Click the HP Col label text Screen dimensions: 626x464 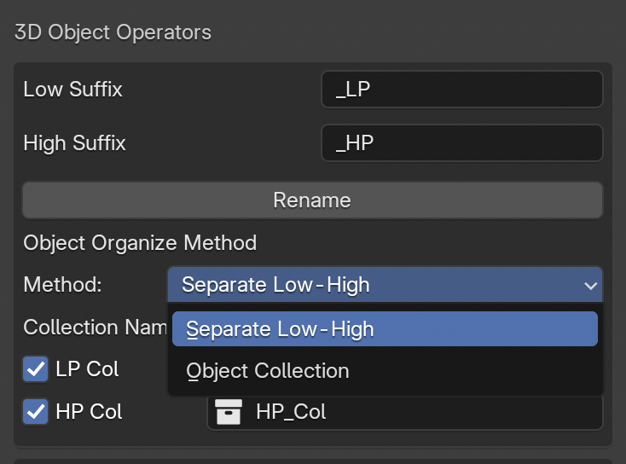[89, 412]
